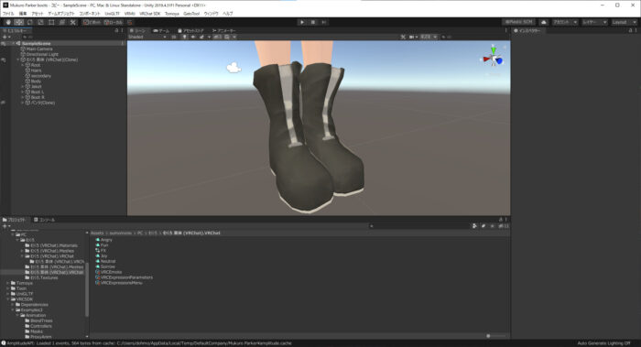Select VRCExpressionParameters asset
Image resolution: width=641 pixels, height=347 pixels.
coord(125,277)
